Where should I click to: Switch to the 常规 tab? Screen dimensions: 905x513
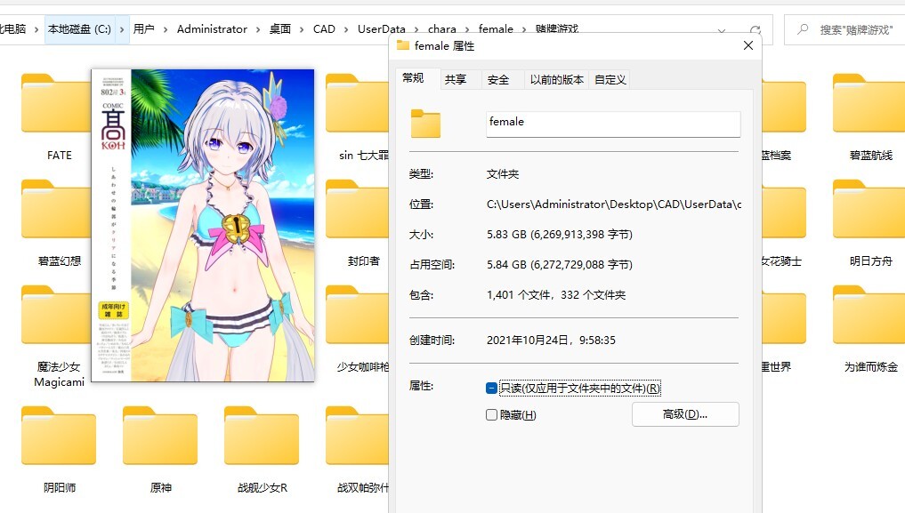tap(413, 78)
